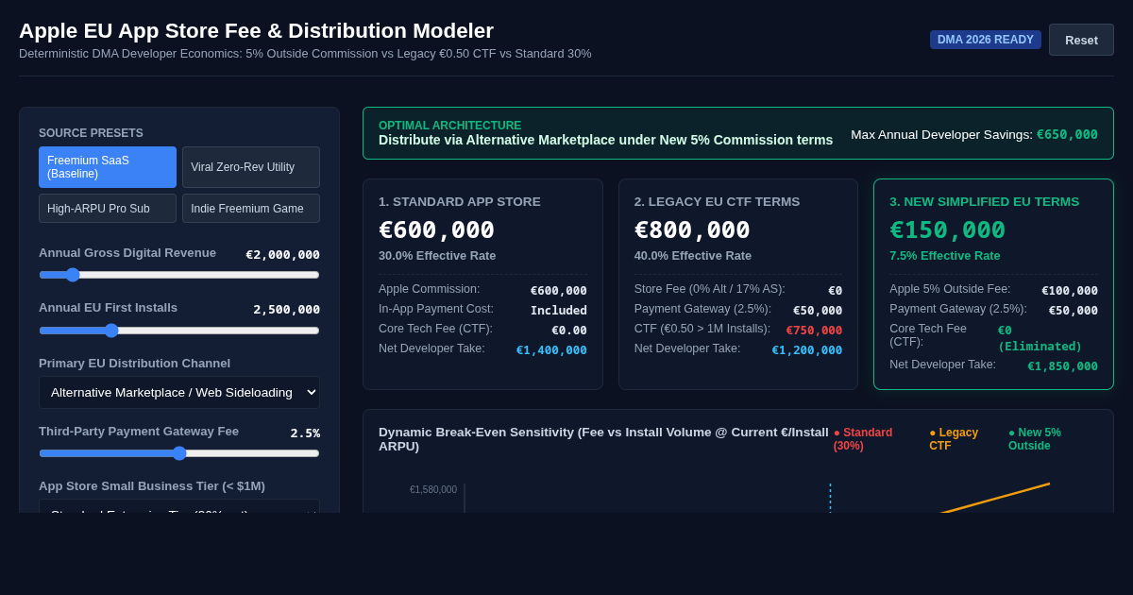Click the Store Fee (0% Alt / 17% AS) label
1133x595 pixels.
click(710, 289)
